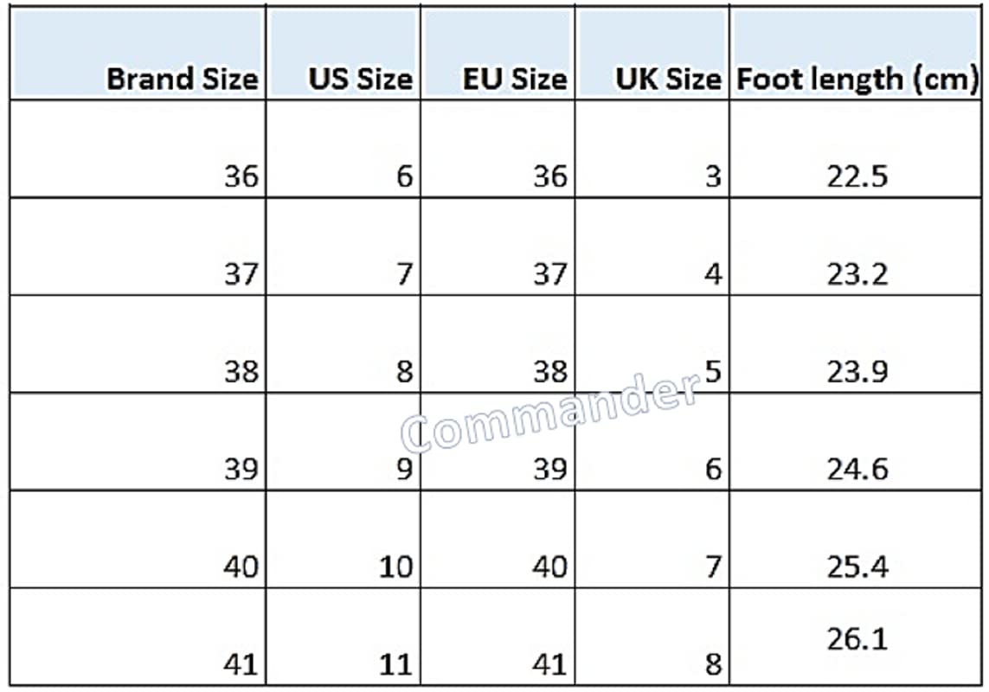Click the 26.1 foot length value
989x692 pixels.
857,639
